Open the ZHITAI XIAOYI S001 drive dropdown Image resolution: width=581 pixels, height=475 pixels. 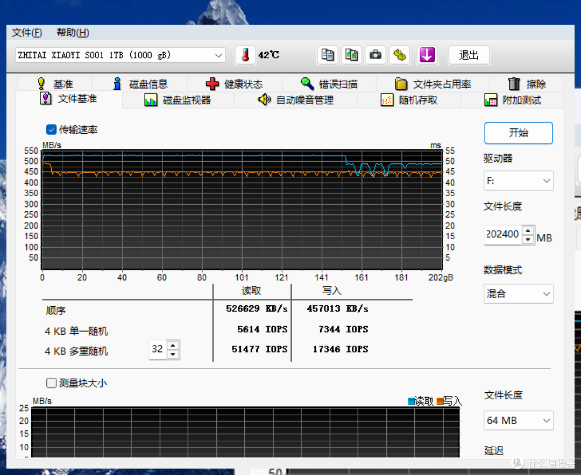pos(120,55)
